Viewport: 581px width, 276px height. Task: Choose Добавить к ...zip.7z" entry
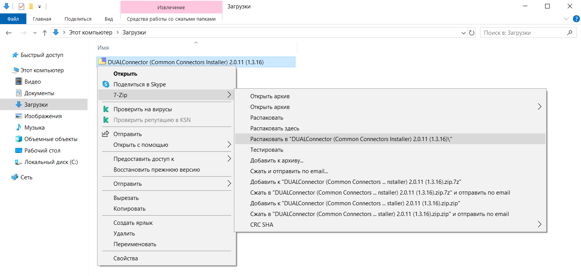tap(390, 182)
